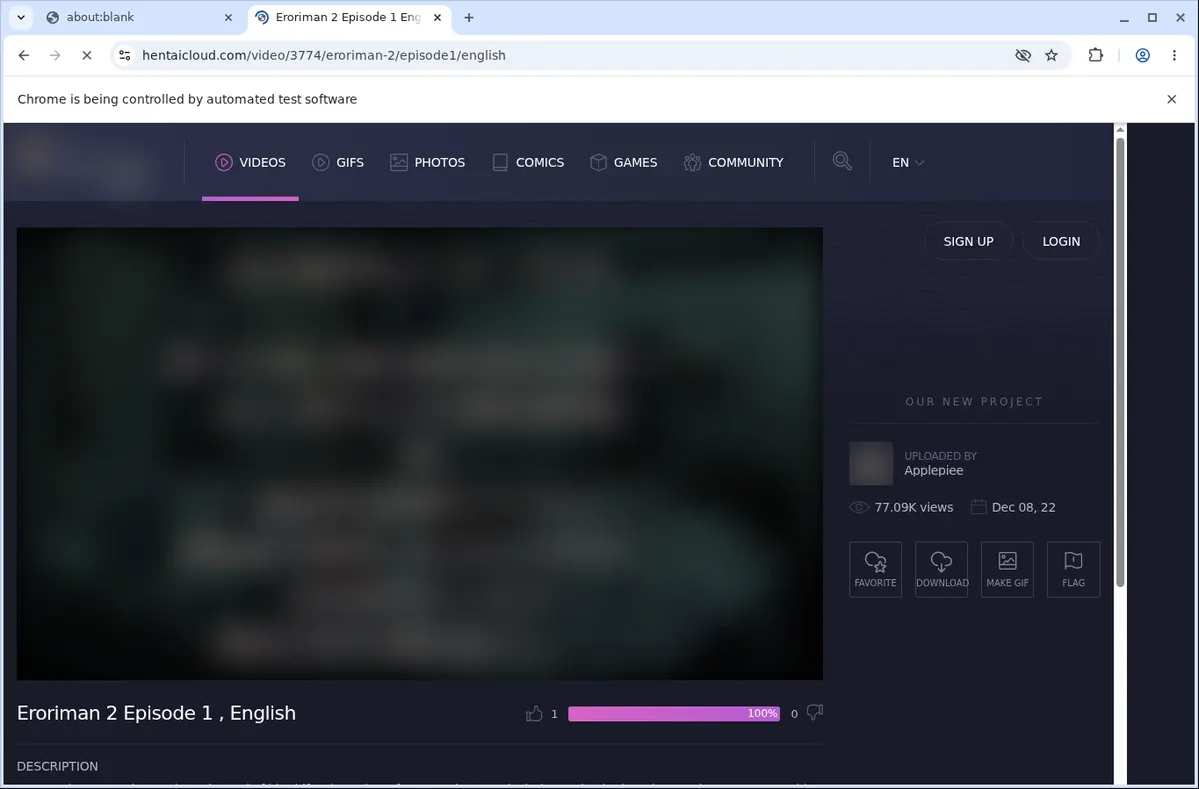Click the 100% rating bar

click(x=674, y=713)
